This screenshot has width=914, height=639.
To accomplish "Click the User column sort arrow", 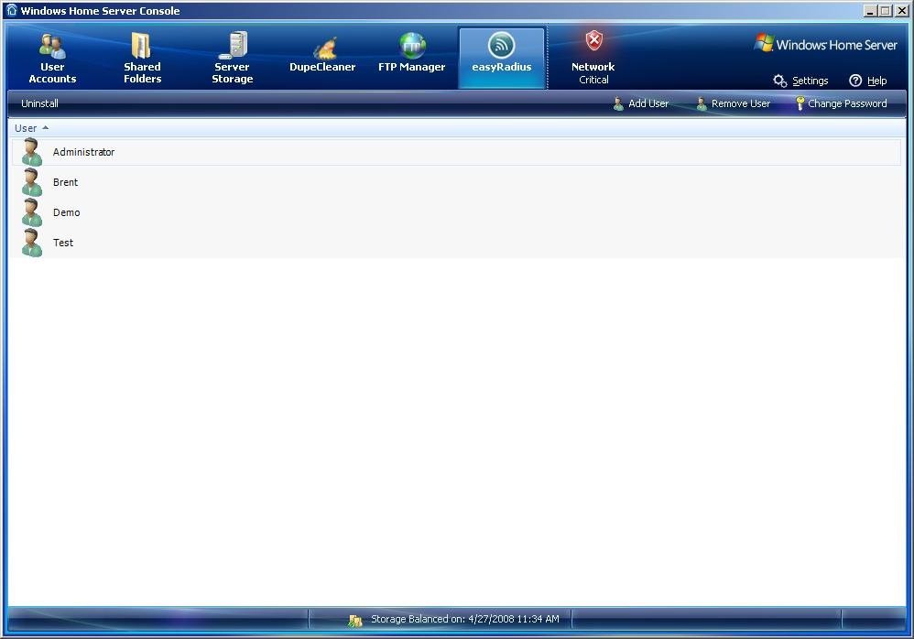I will coord(46,127).
